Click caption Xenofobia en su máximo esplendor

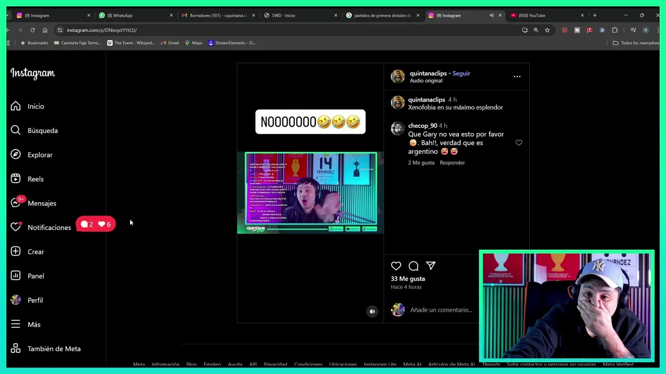coord(455,108)
